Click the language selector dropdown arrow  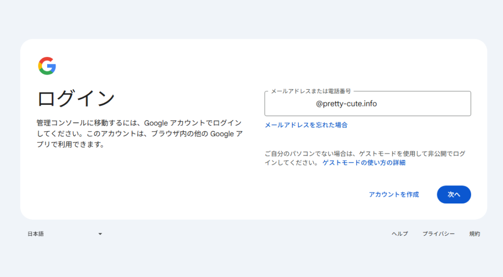(100, 234)
